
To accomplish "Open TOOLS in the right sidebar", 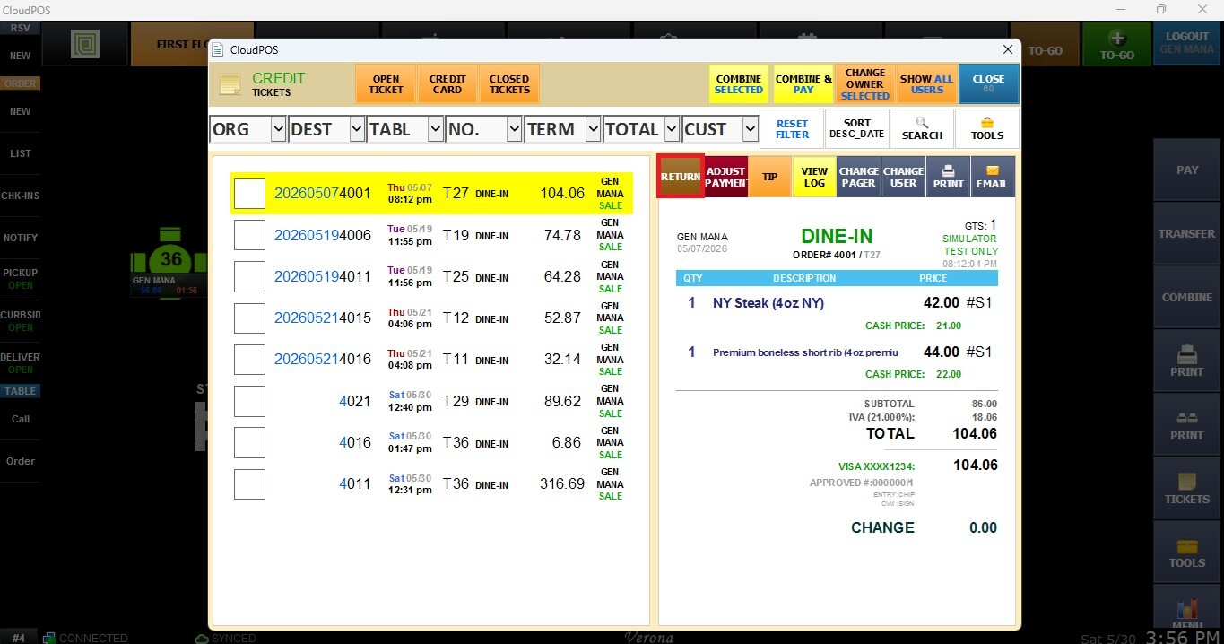I will coord(1187,551).
